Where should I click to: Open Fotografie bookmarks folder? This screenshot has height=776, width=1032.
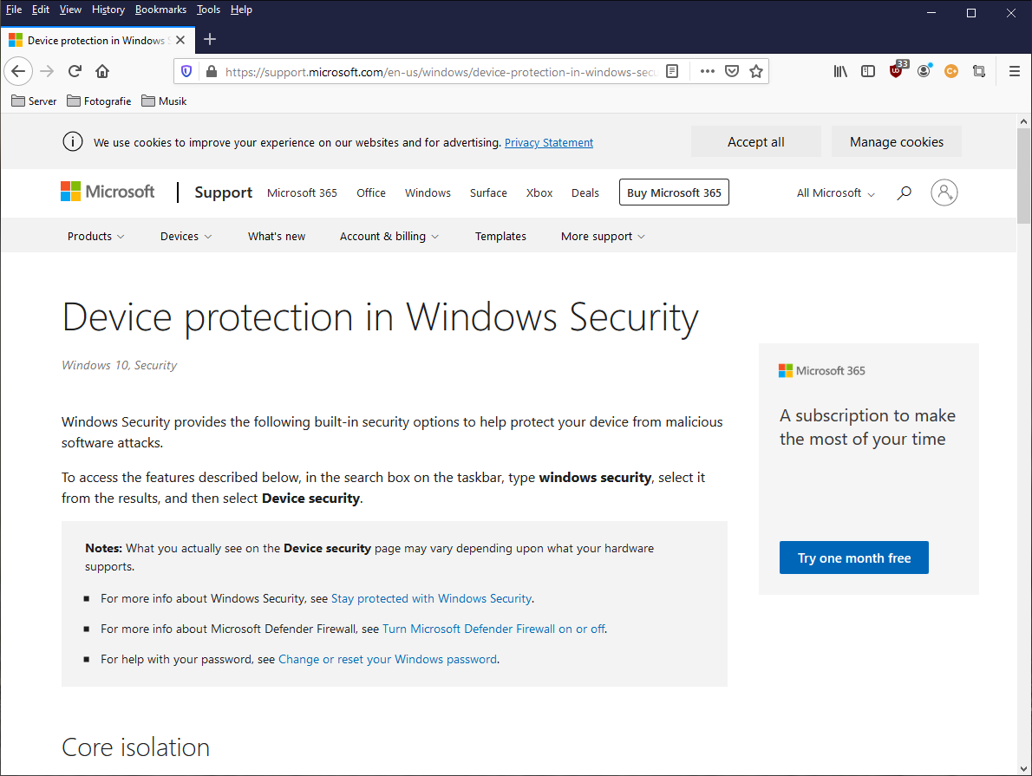tap(99, 101)
